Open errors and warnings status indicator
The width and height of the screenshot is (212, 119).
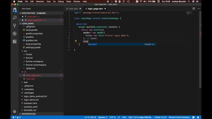pos(17,117)
